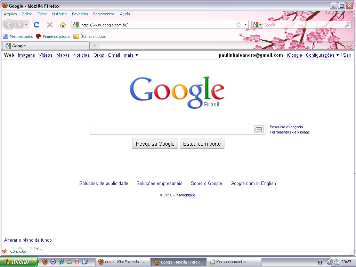The width and height of the screenshot is (356, 267).
Task: Open Ferramentas de idiomas link
Action: click(x=290, y=132)
